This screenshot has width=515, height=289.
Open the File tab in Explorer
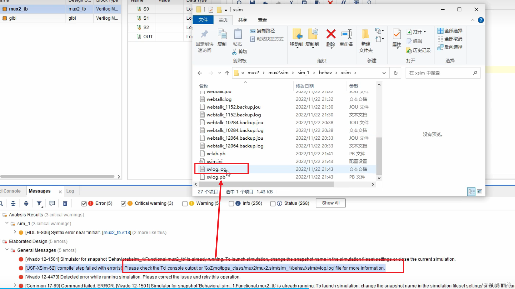click(x=203, y=20)
